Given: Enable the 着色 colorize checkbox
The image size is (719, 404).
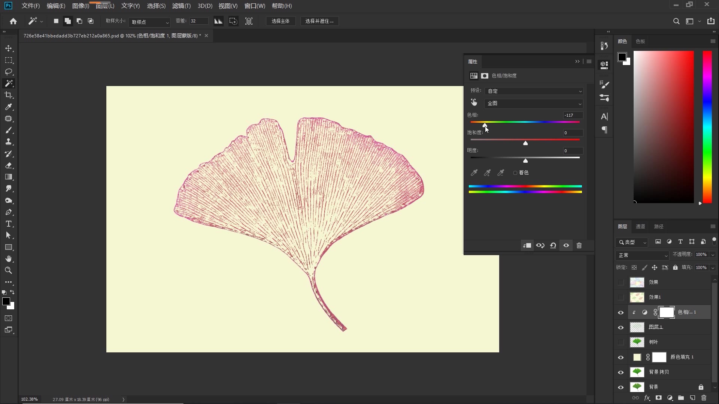Looking at the screenshot, I should 515,173.
